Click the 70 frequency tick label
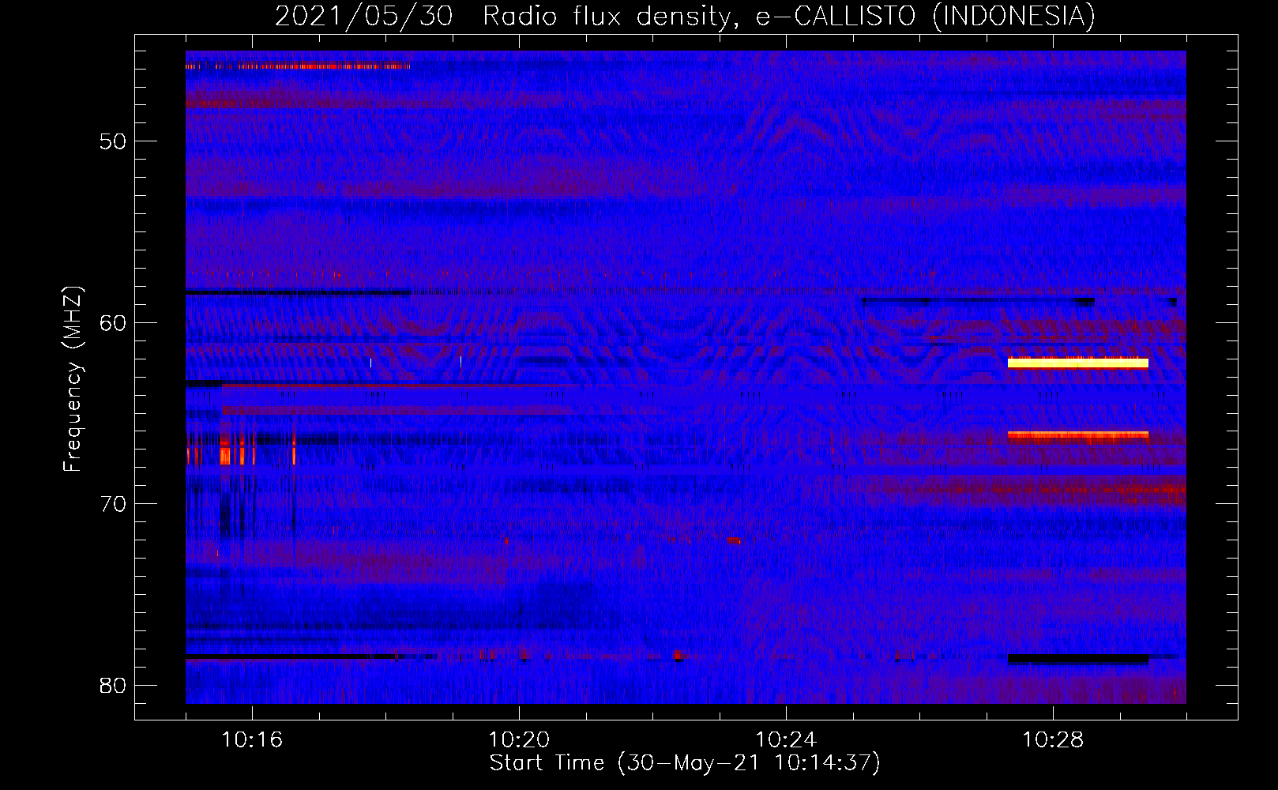 pyautogui.click(x=113, y=504)
